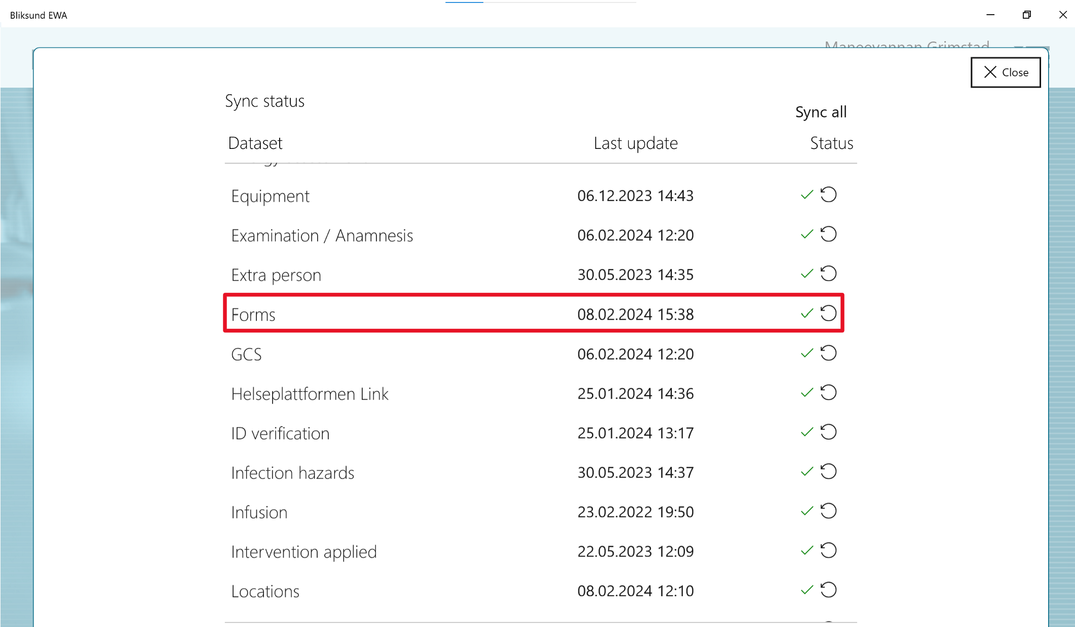Select the Locations dataset name
Viewport: 1075px width, 627px height.
[x=265, y=591]
